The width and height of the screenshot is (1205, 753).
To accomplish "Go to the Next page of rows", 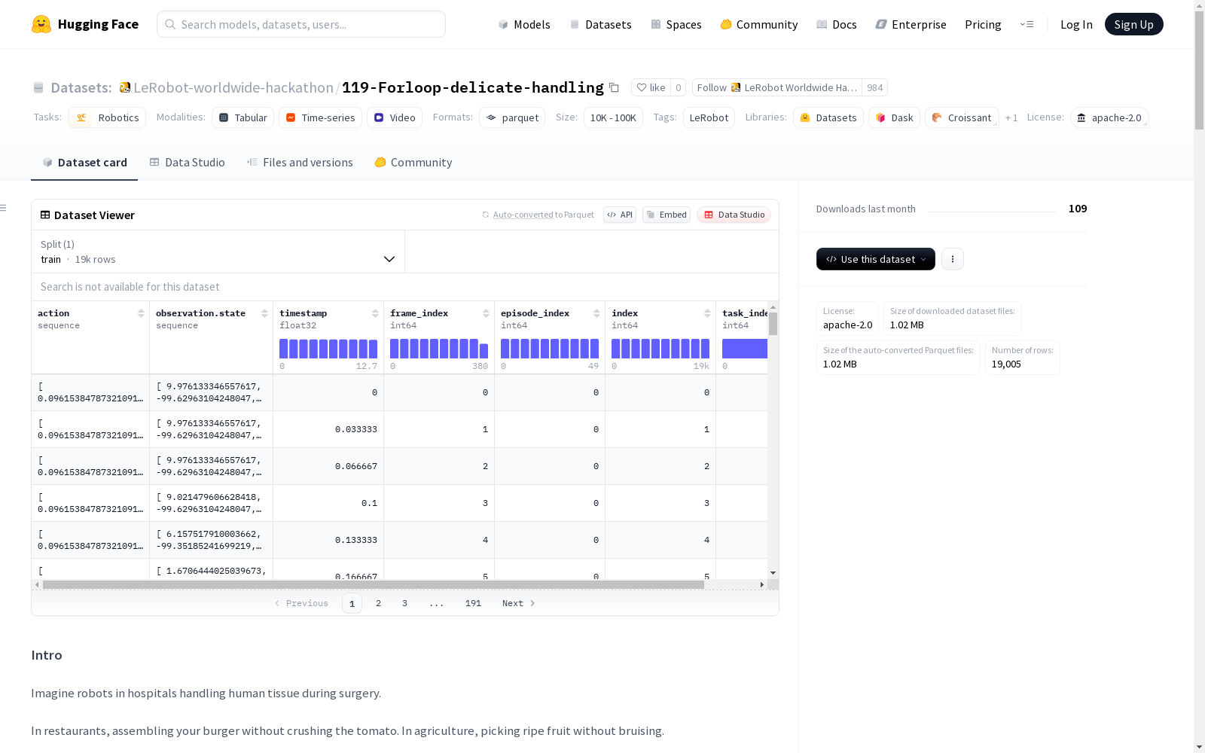I will click(518, 603).
